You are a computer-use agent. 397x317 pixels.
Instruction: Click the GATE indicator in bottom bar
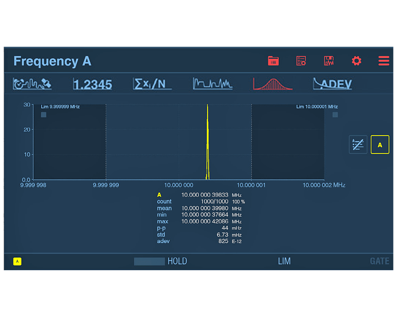[x=380, y=261]
